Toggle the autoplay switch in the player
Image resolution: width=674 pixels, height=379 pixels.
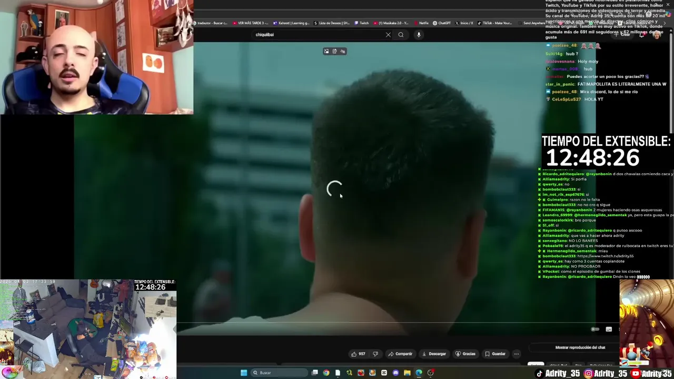click(x=595, y=330)
